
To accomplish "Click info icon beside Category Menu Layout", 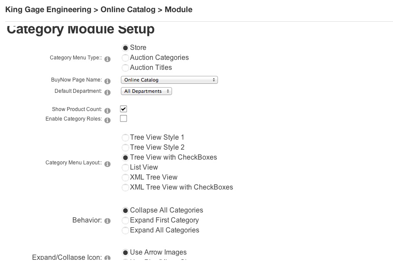I will 107,164.
